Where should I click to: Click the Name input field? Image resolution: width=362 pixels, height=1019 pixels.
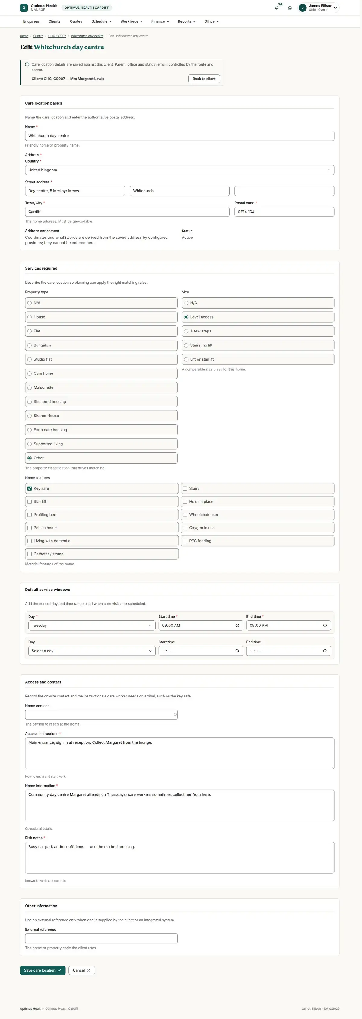point(179,136)
